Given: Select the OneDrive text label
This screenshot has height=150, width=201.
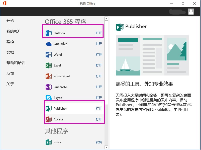Looking at the screenshot, I should click(x=60, y=44).
